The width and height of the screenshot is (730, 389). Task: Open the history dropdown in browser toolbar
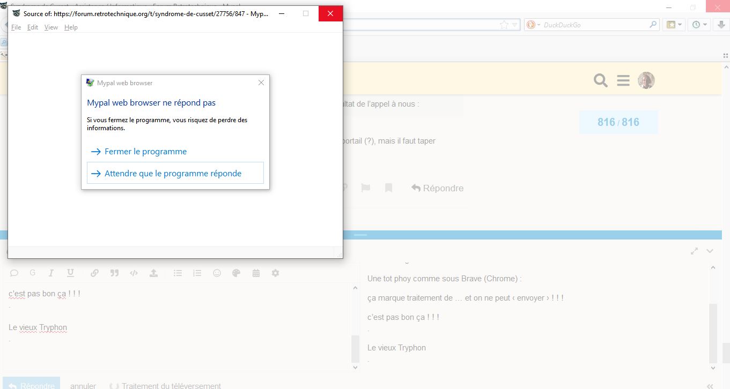[x=699, y=25]
